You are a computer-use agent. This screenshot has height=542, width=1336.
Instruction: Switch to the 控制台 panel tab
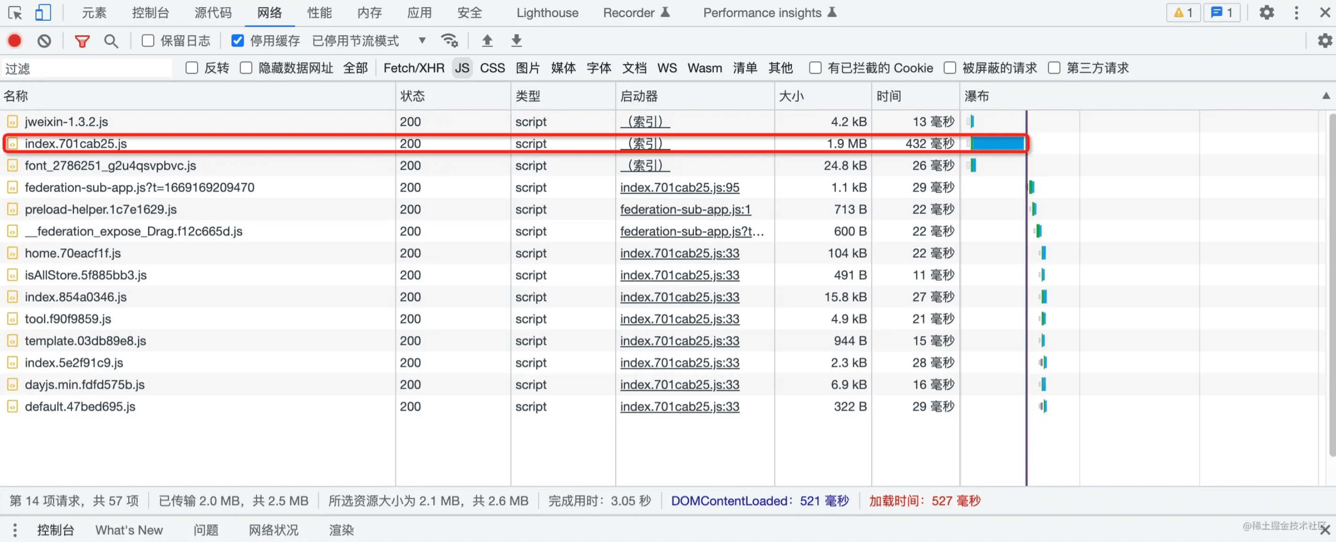point(150,12)
